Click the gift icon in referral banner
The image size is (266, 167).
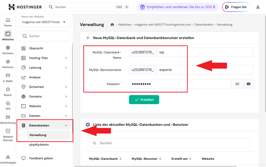pyautogui.click(x=142, y=7)
